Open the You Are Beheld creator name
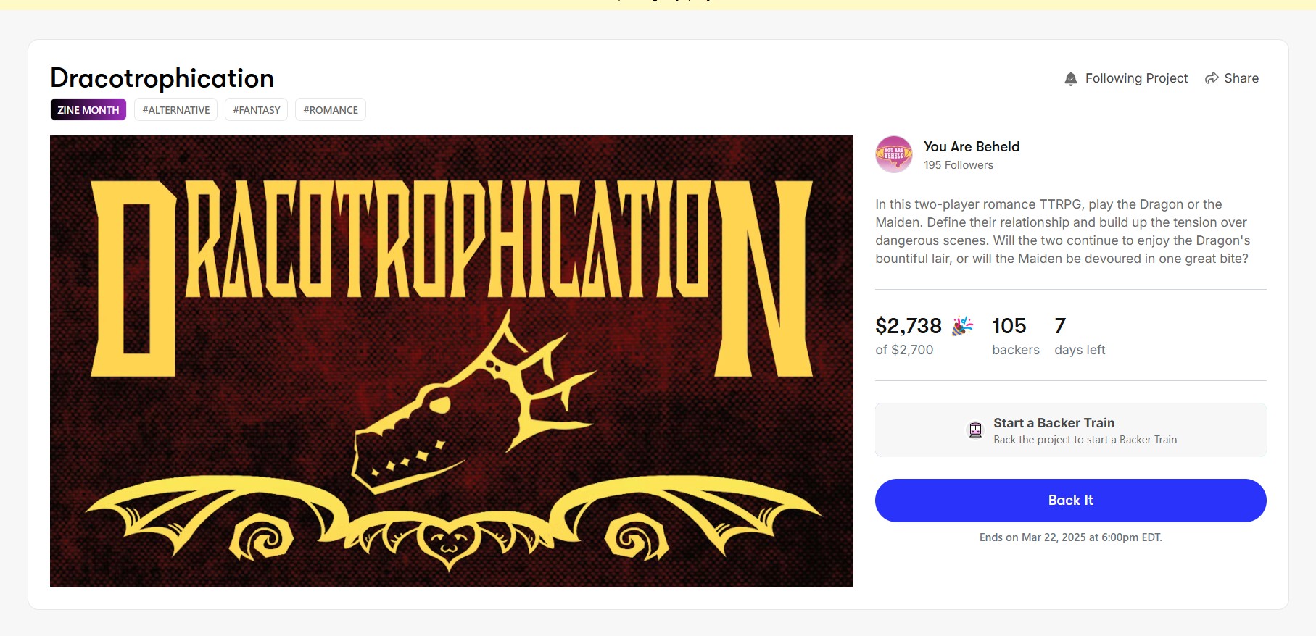The width and height of the screenshot is (1316, 636). pyautogui.click(x=972, y=146)
